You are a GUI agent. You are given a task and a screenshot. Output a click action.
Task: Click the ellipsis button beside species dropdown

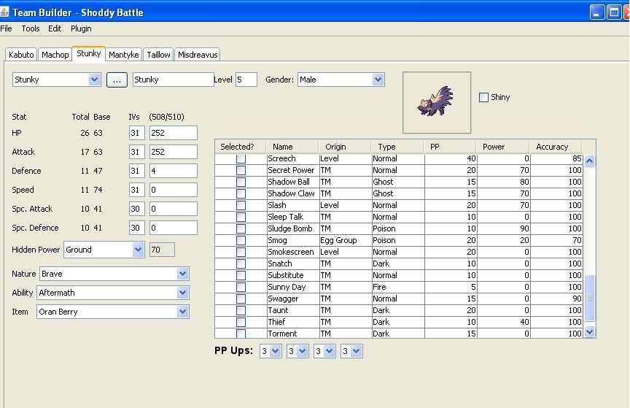[x=117, y=80]
